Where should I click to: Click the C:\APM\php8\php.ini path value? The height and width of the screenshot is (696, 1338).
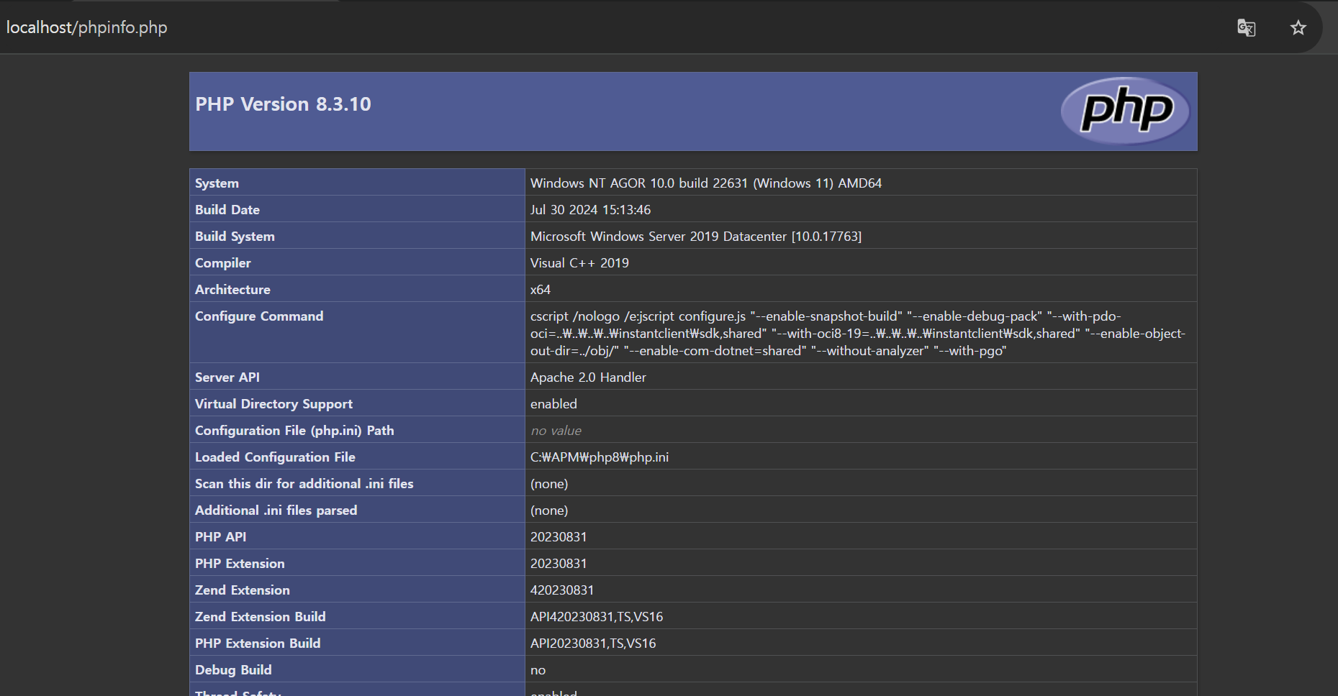tap(600, 457)
